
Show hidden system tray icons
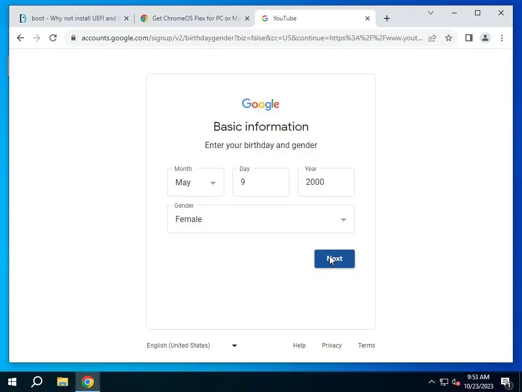coord(431,382)
